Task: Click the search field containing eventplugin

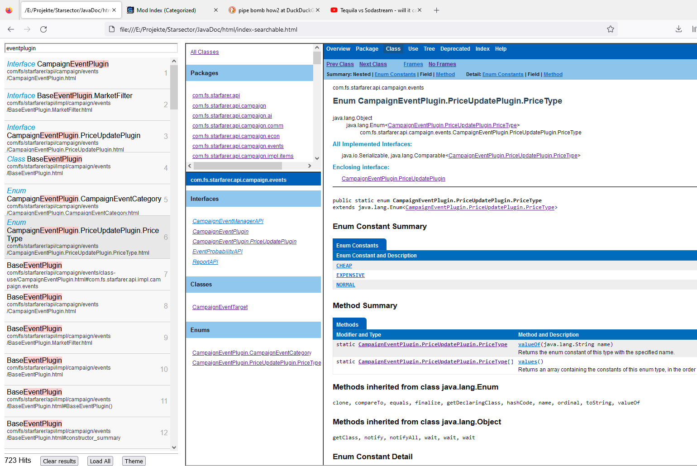Action: (x=91, y=48)
